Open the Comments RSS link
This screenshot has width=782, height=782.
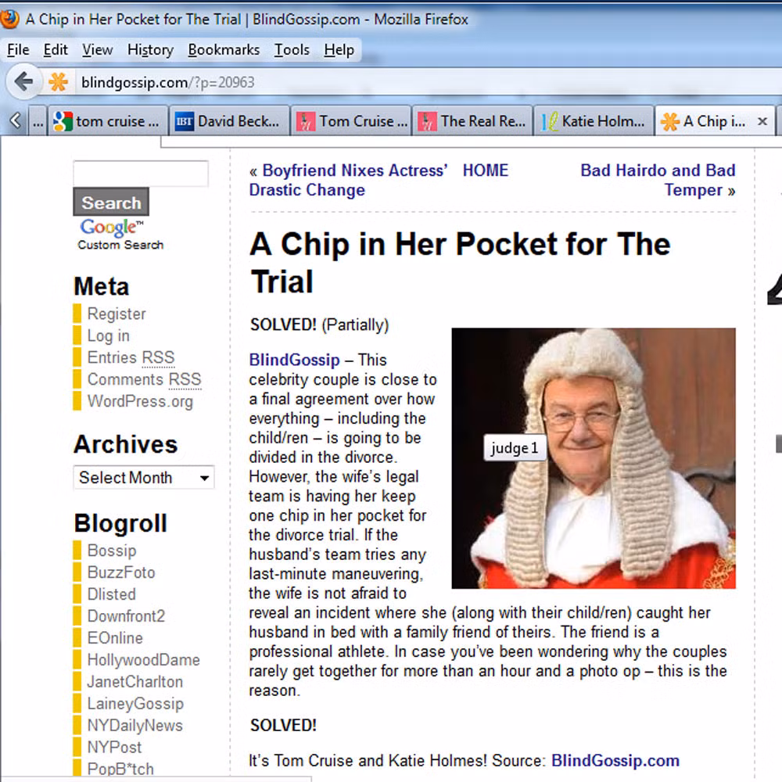point(144,379)
